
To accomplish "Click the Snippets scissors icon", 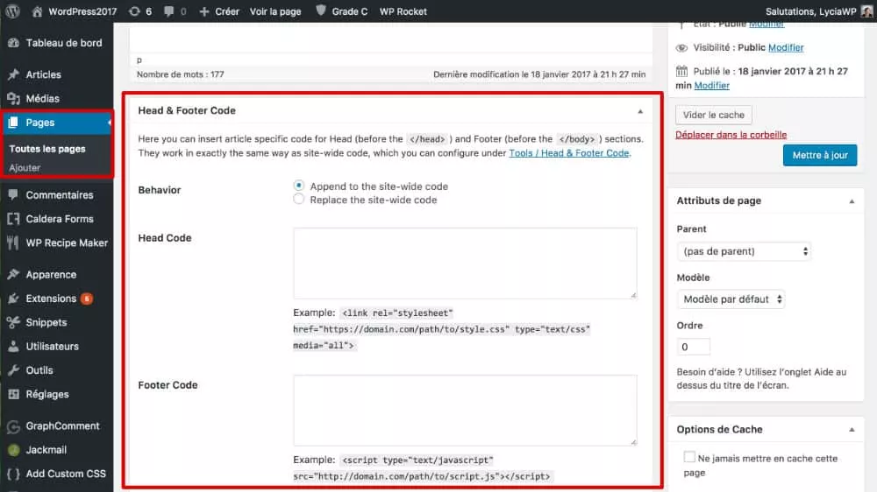I will [13, 322].
